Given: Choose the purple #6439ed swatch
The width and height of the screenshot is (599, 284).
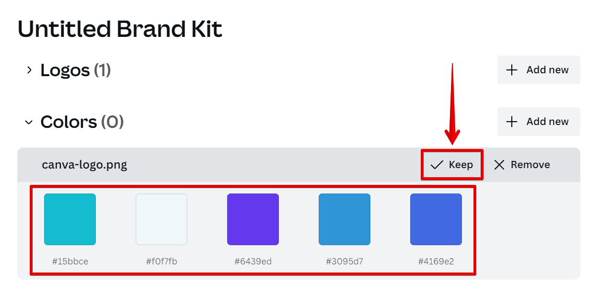Looking at the screenshot, I should (x=253, y=219).
